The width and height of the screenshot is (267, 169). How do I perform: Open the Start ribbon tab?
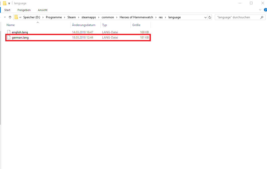pos(7,10)
